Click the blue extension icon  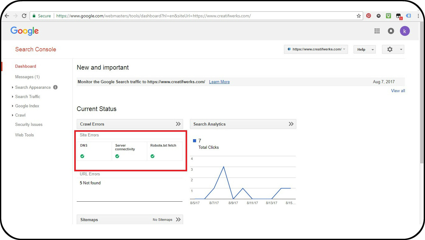tap(409, 16)
